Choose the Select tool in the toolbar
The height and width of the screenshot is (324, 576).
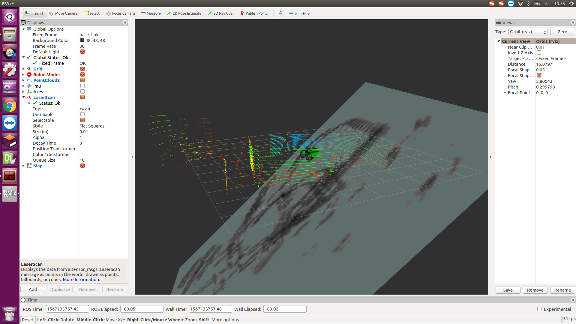click(91, 13)
